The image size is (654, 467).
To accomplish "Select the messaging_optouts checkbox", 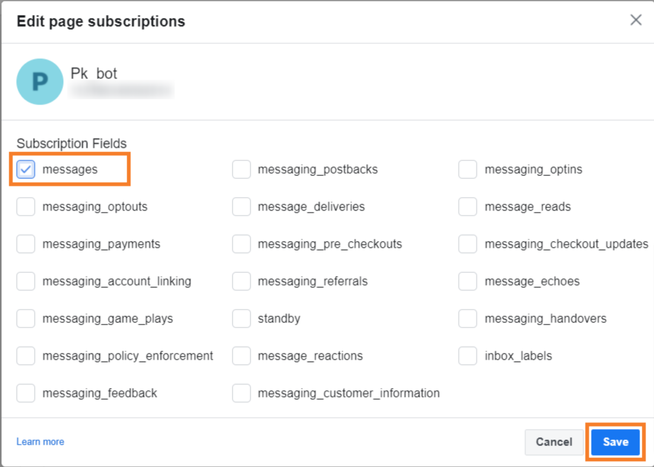I will pos(26,207).
